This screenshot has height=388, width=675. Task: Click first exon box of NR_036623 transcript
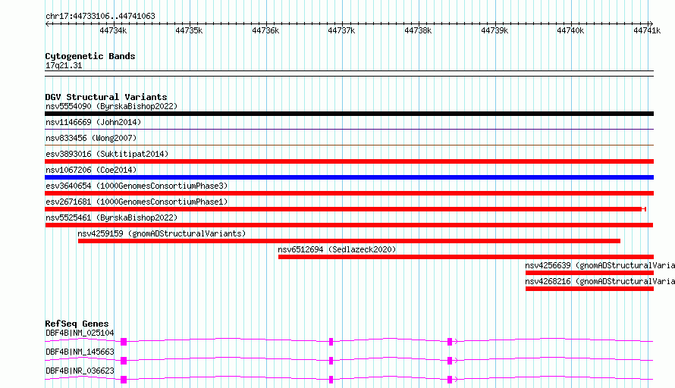tap(124, 380)
